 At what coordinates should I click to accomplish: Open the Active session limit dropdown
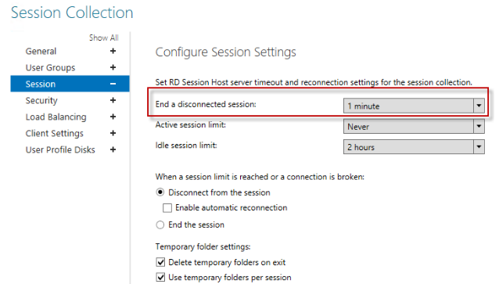pyautogui.click(x=414, y=127)
